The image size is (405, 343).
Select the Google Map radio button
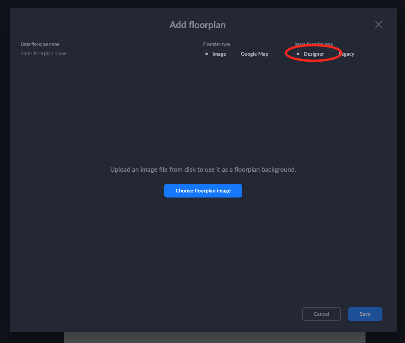(x=235, y=54)
